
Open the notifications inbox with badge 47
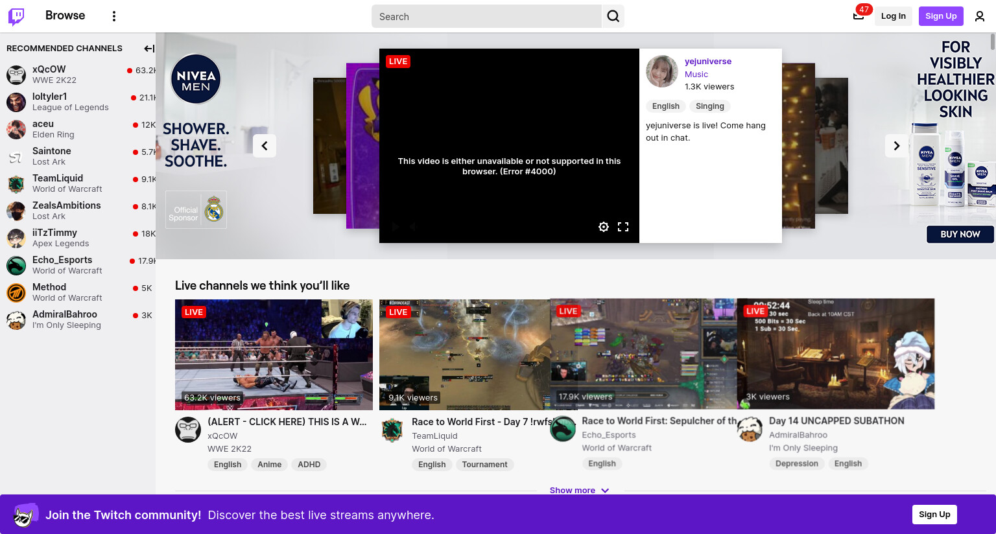pyautogui.click(x=859, y=16)
